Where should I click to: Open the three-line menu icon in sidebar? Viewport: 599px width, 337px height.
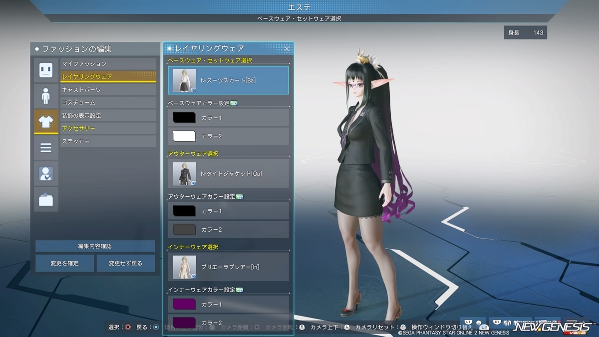(46, 148)
